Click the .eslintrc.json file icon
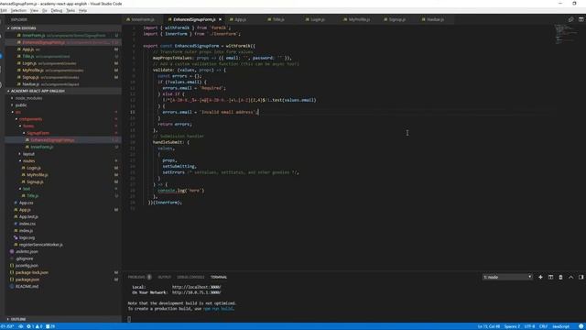 12,252
